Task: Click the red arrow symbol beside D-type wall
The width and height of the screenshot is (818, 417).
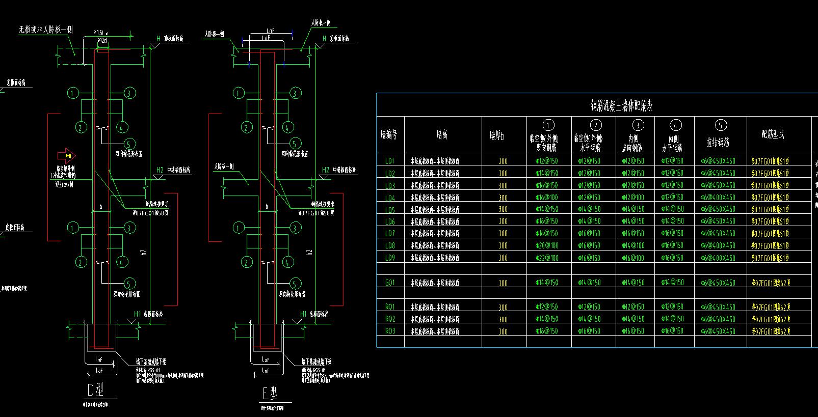Action: [x=66, y=155]
